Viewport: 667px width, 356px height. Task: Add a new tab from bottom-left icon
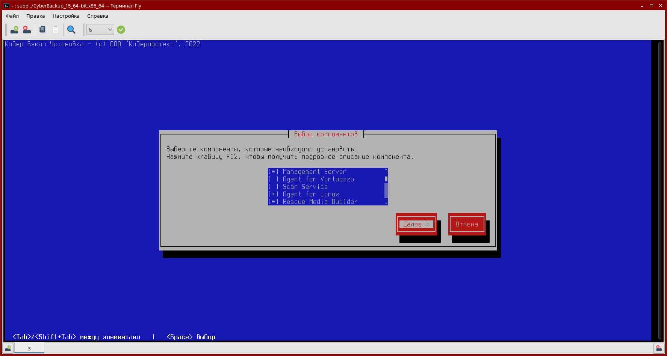(8, 348)
